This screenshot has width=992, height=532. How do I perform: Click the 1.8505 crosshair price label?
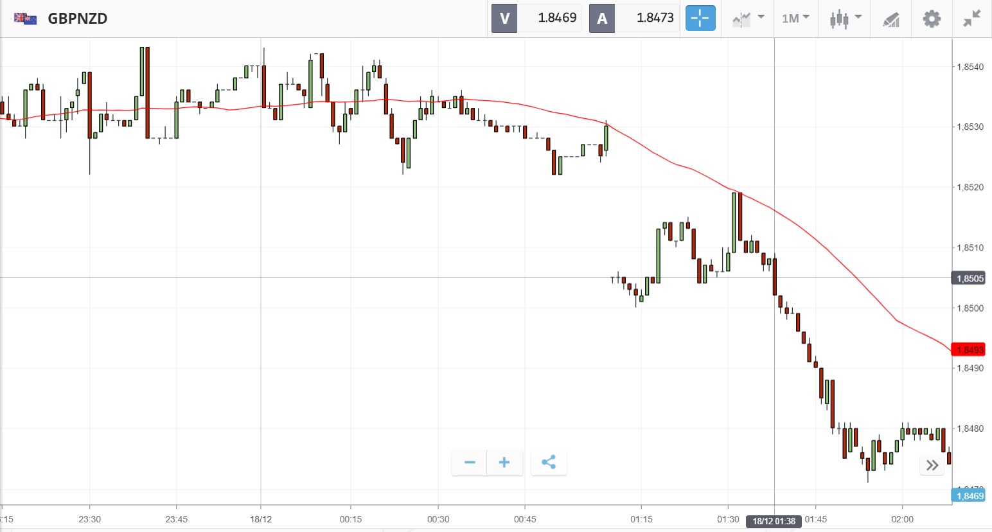click(x=970, y=278)
